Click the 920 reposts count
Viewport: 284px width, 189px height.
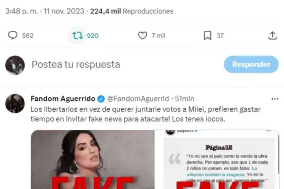tap(93, 36)
